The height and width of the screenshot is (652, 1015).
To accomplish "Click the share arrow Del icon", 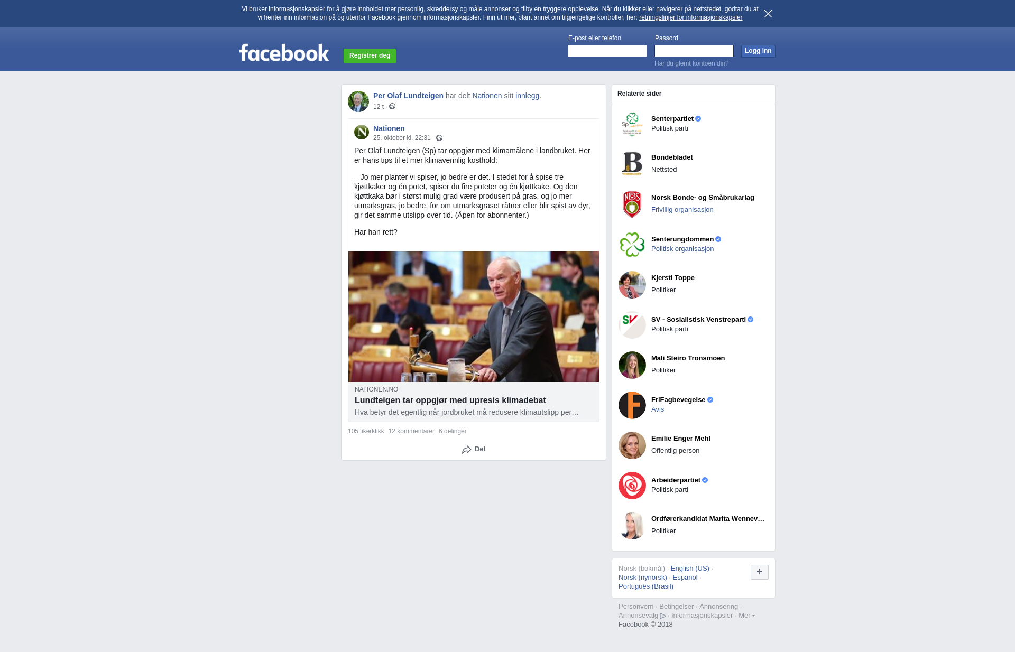I will pos(466,450).
